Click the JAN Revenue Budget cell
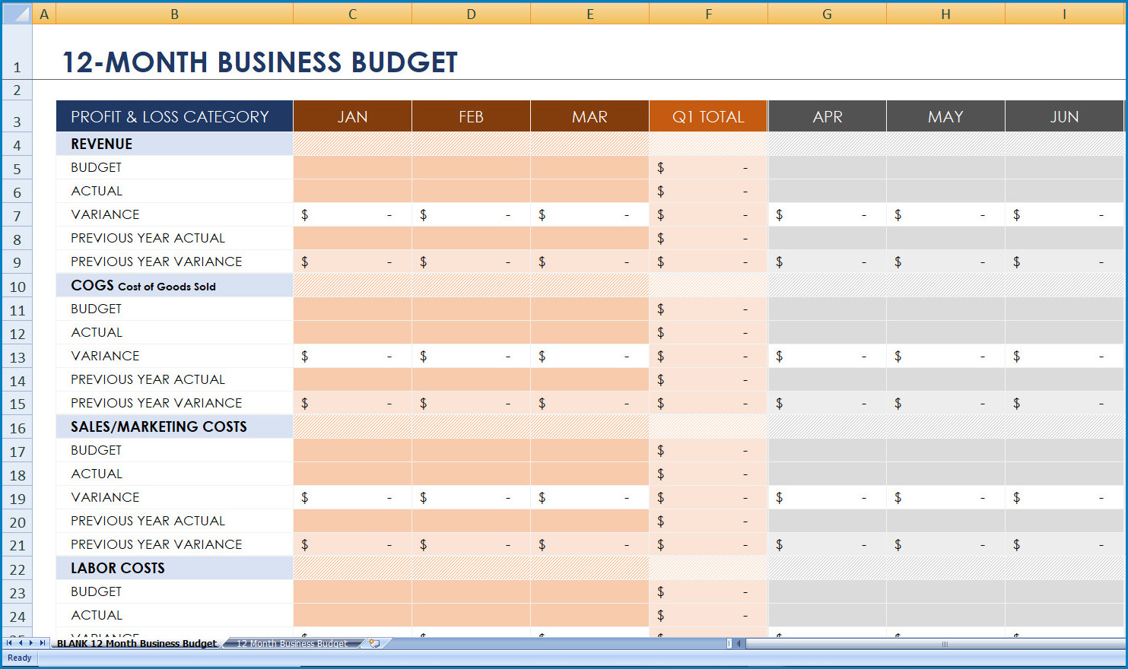Image resolution: width=1128 pixels, height=669 pixels. click(x=352, y=167)
